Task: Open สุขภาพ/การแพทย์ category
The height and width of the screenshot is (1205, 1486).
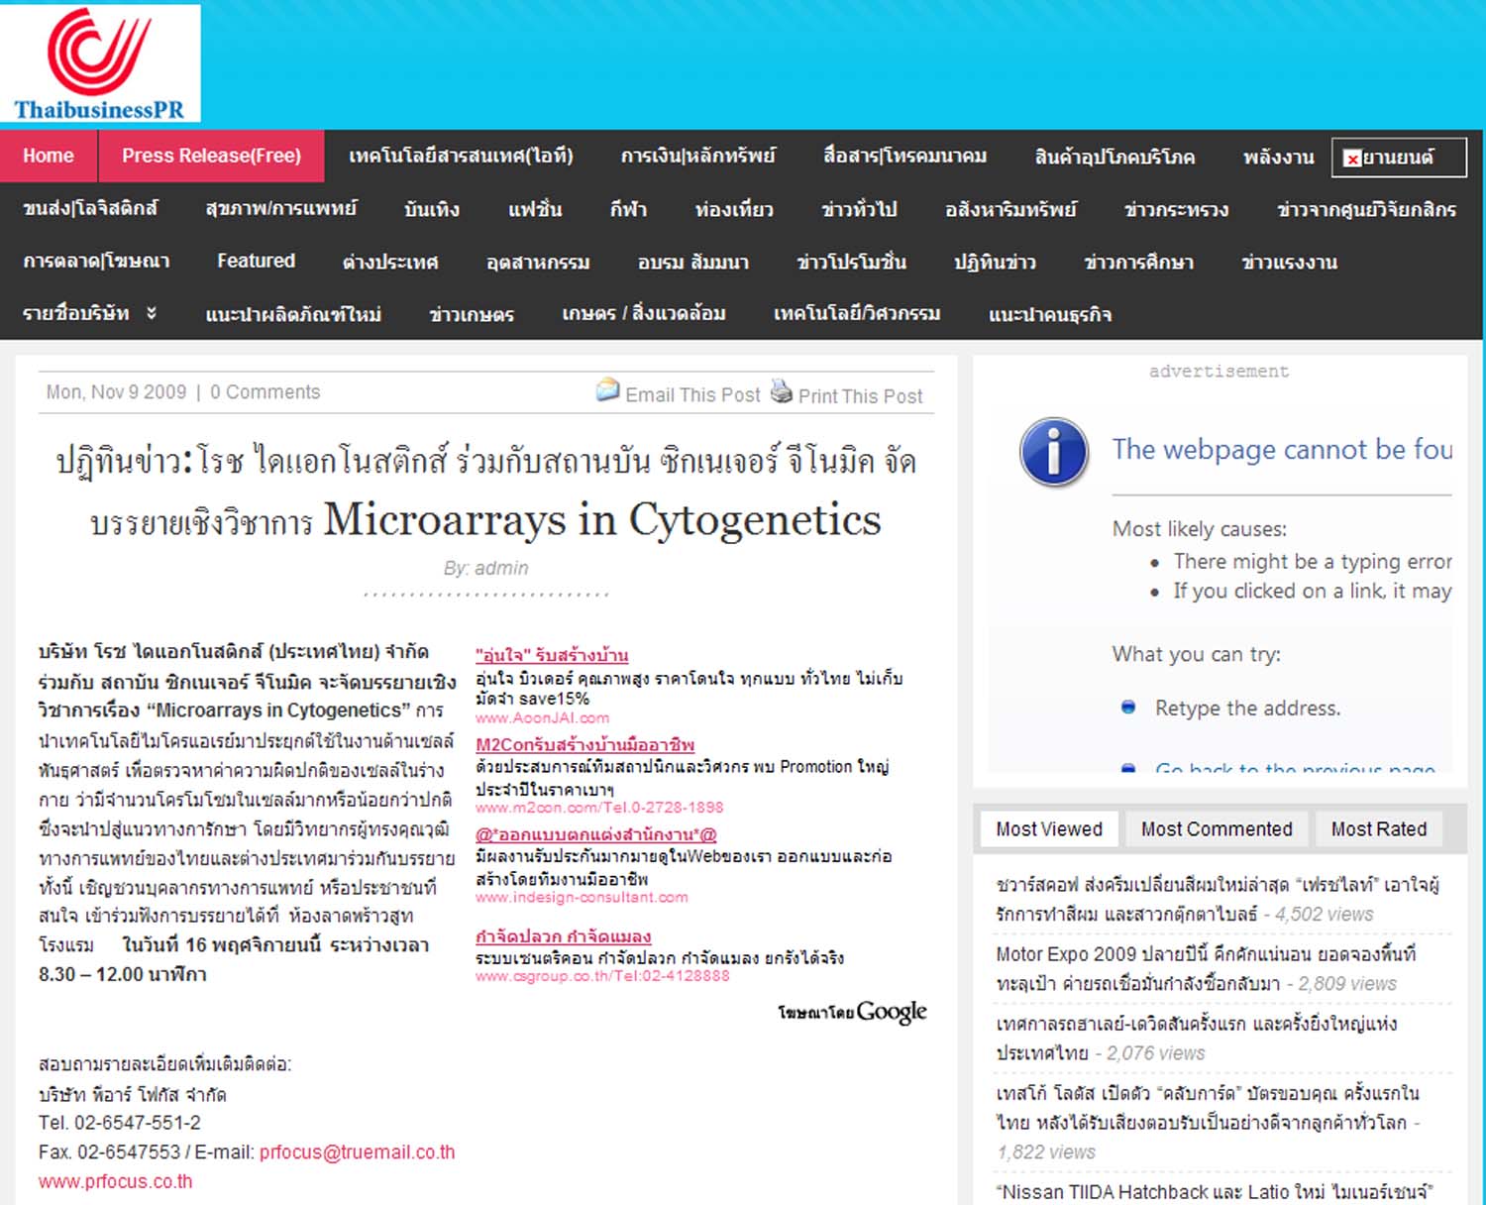Action: pyautogui.click(x=281, y=209)
